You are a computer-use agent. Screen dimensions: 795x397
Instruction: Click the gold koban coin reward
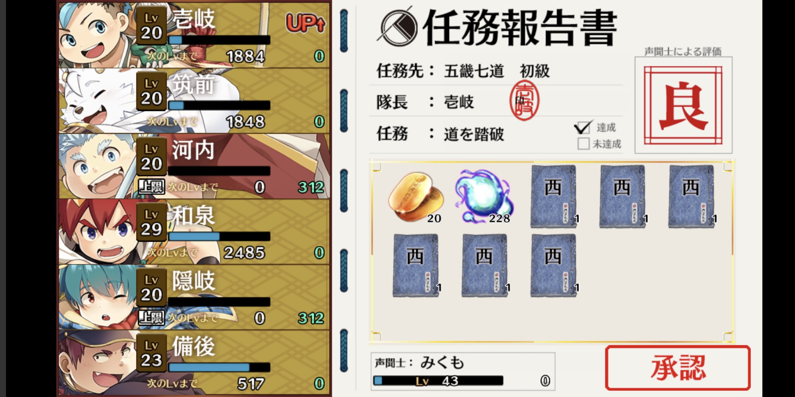tap(416, 196)
